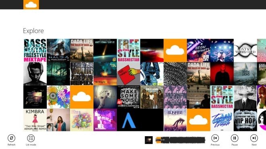
Task: Open the Flume Holdin On tile
Action: pos(175,97)
